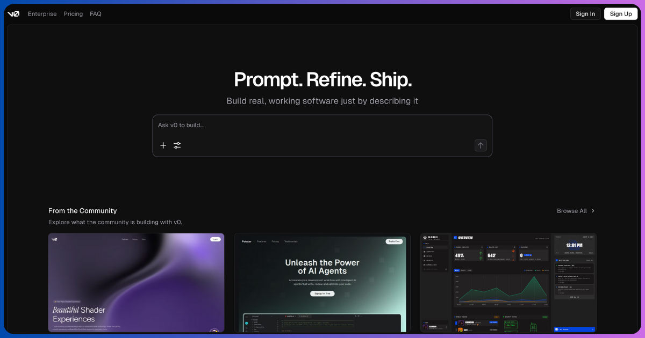Open the FAQ link
Image resolution: width=645 pixels, height=338 pixels.
click(96, 14)
